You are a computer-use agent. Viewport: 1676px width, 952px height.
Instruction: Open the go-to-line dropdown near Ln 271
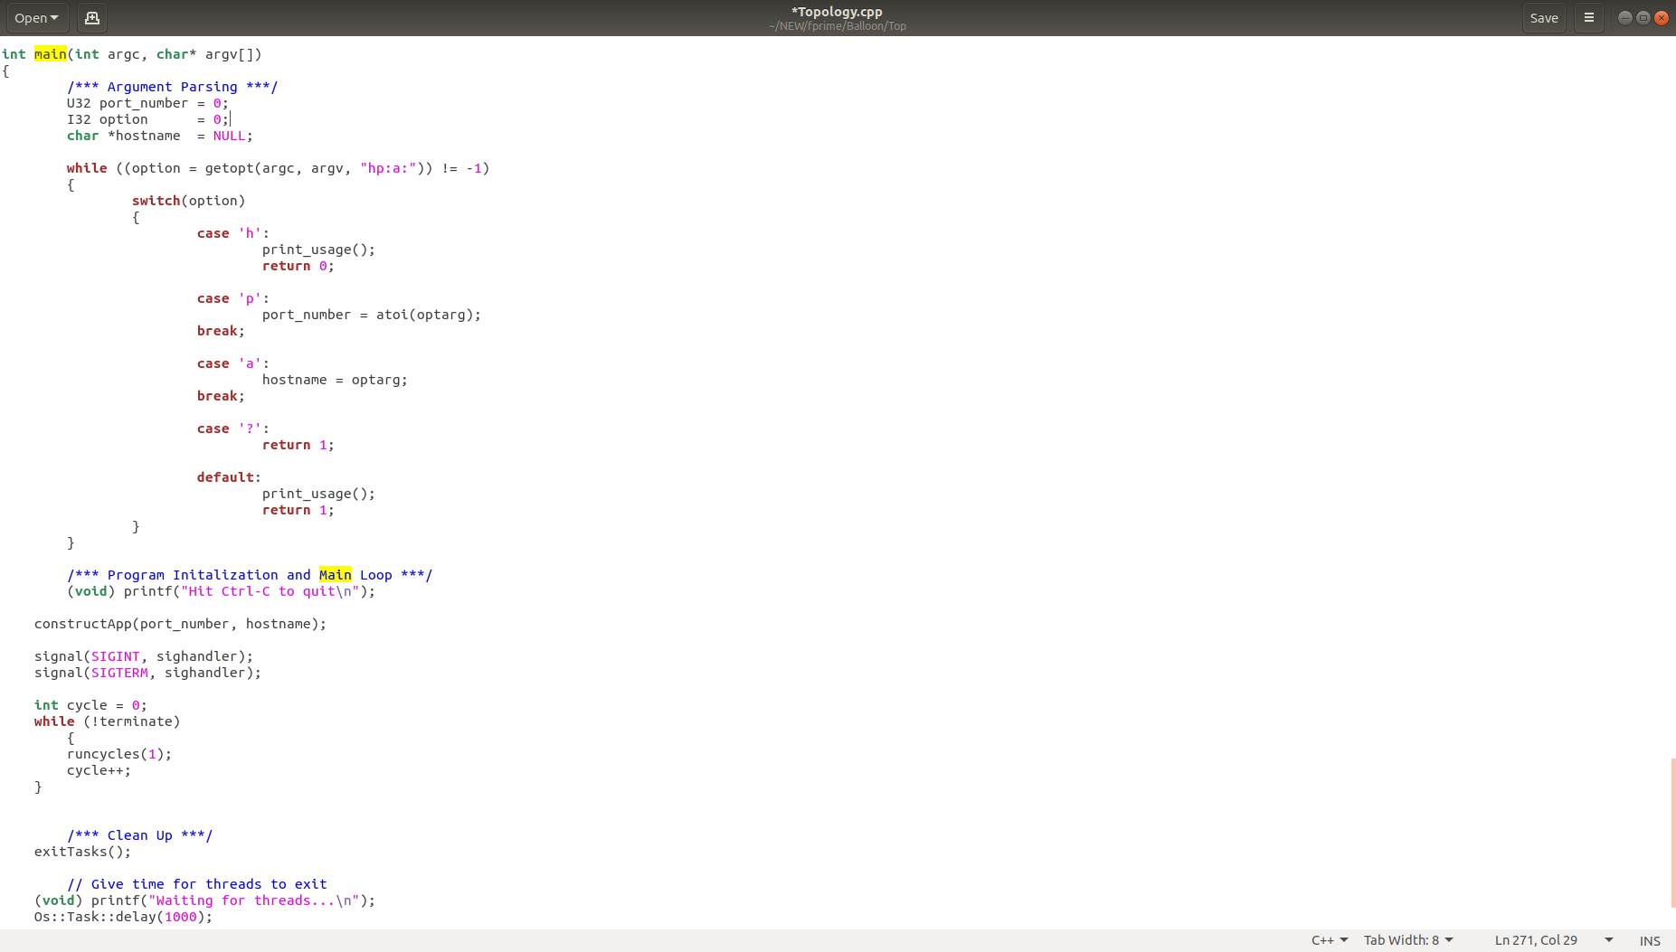coord(1610,940)
